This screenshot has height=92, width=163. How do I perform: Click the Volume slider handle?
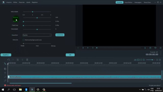pos(37,18)
